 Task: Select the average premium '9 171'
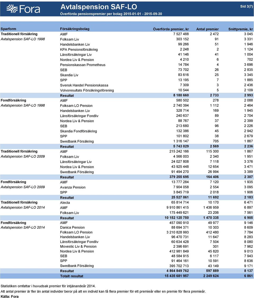pos(248,266)
